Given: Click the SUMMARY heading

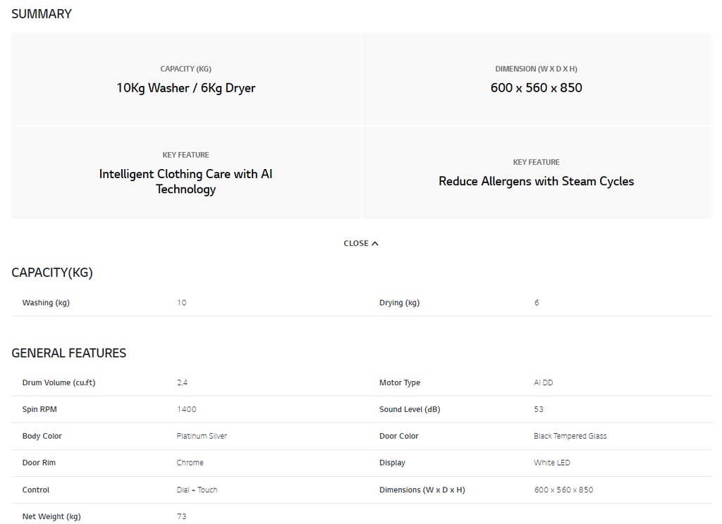Looking at the screenshot, I should 42,14.
